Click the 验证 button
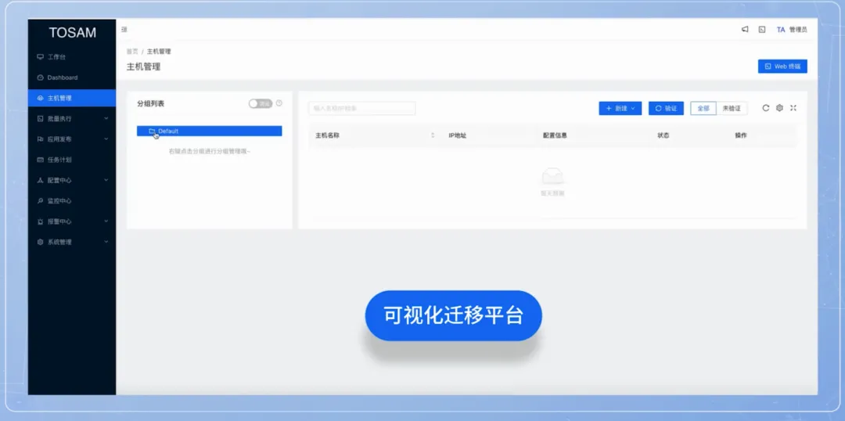The width and height of the screenshot is (845, 421). point(666,108)
